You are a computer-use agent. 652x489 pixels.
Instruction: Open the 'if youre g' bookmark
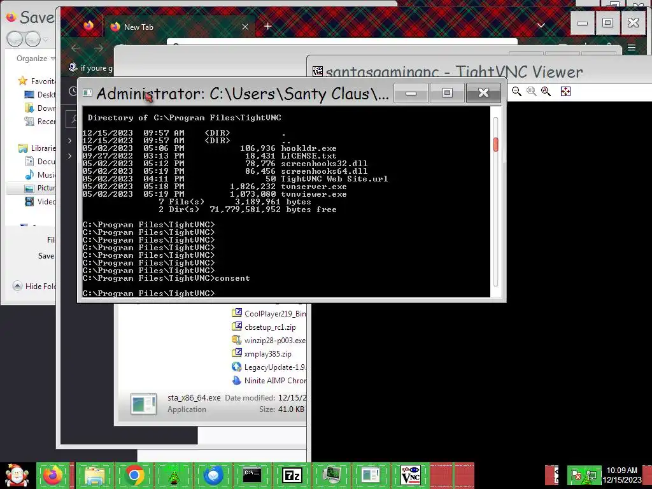tap(92, 67)
